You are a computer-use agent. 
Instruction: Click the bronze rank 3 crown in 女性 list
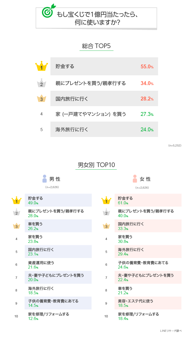[106, 226]
